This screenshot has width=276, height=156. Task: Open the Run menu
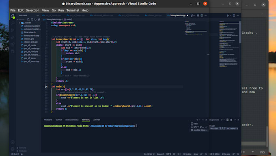click(x=61, y=11)
